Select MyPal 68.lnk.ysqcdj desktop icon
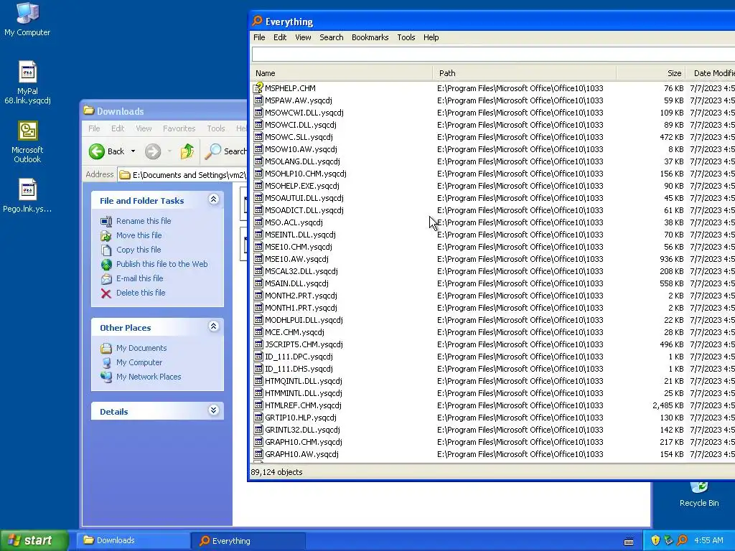Viewport: 735px width, 551px height. 27,83
